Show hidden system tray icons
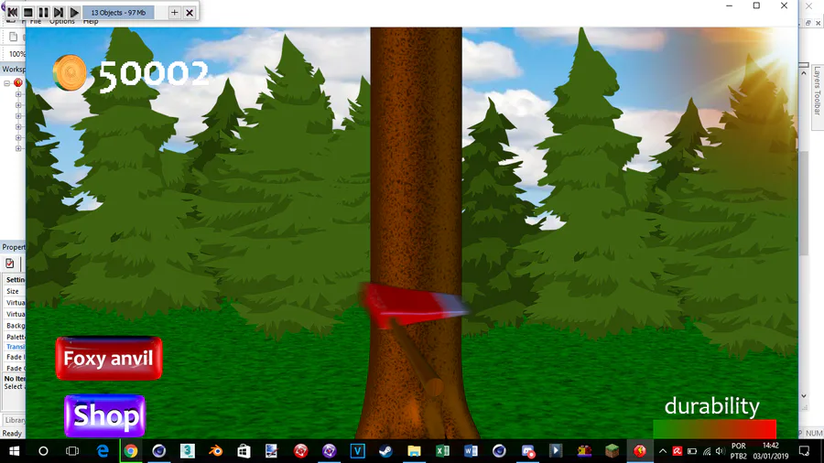This screenshot has width=824, height=463. pos(663,451)
